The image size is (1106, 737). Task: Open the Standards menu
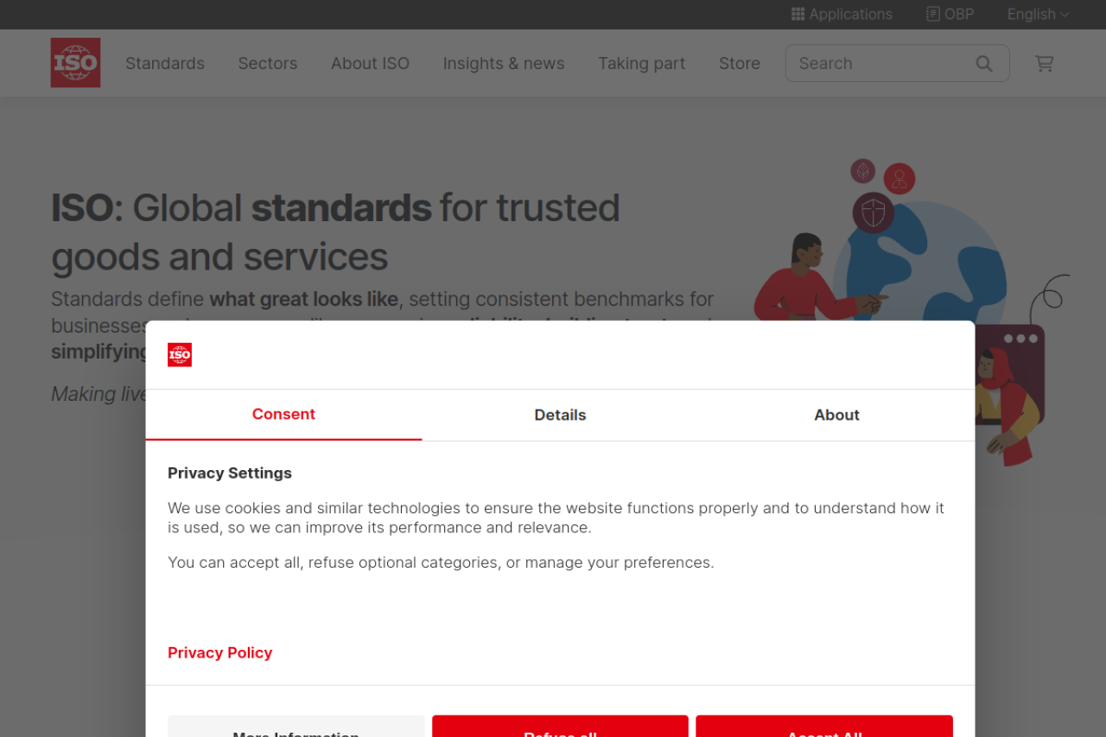(165, 63)
